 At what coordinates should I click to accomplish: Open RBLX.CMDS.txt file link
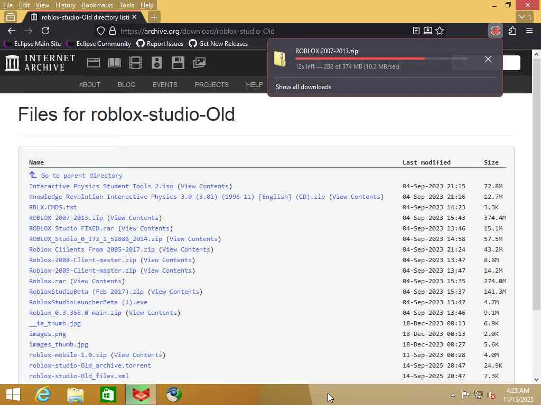(x=53, y=207)
